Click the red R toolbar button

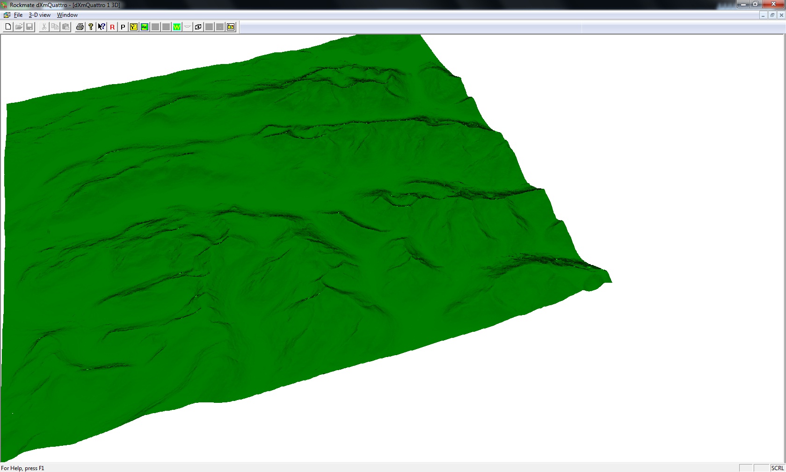coord(112,27)
